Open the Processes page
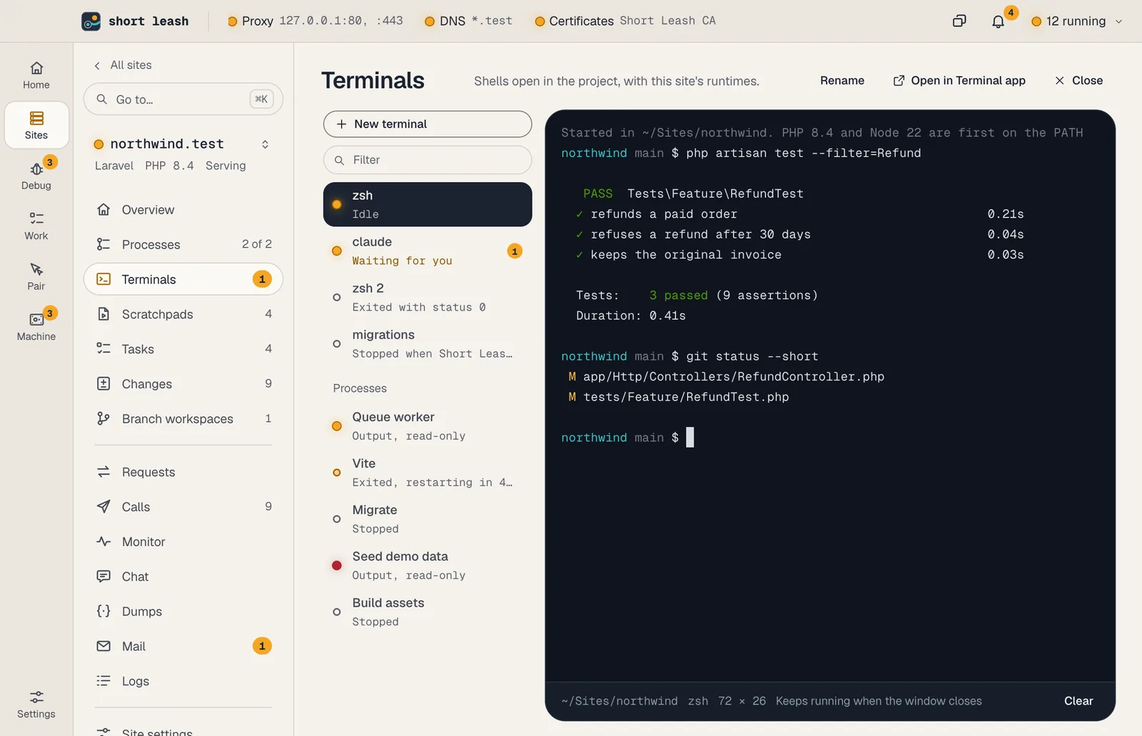 tap(183, 244)
